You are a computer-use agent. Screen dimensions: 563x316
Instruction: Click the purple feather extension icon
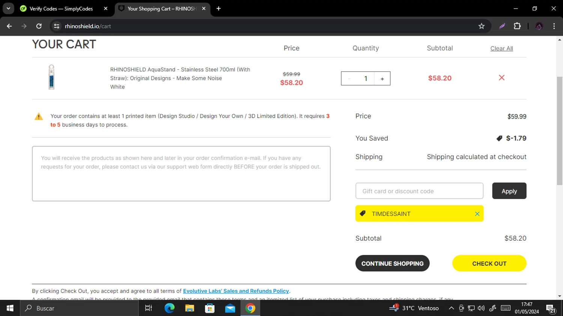(x=502, y=26)
